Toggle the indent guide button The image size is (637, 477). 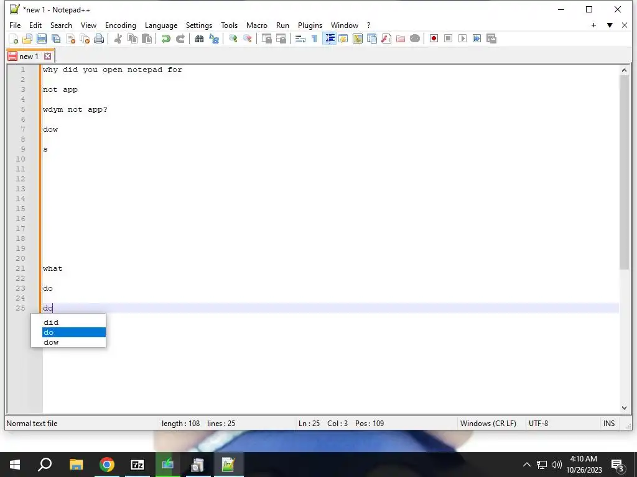click(330, 39)
